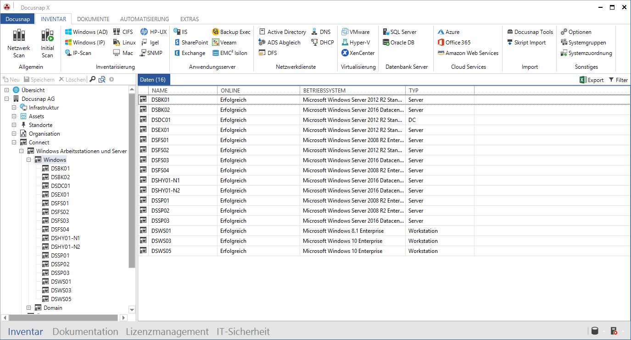631x340 pixels.
Task: Open Windows (AD) inventory scan
Action: pos(86,32)
